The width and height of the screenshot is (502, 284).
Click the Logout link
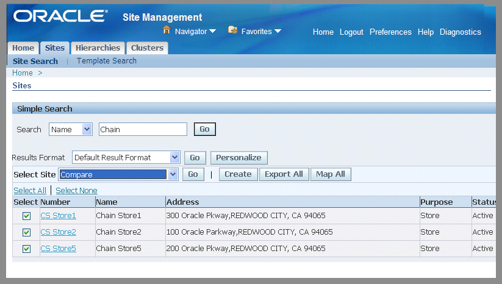coord(351,32)
